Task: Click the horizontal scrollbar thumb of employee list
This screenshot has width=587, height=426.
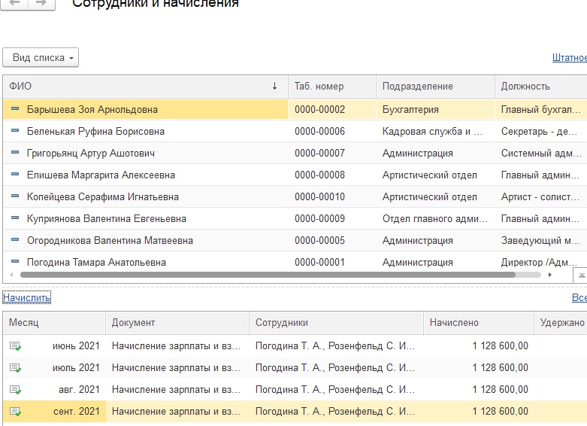Action: point(268,275)
